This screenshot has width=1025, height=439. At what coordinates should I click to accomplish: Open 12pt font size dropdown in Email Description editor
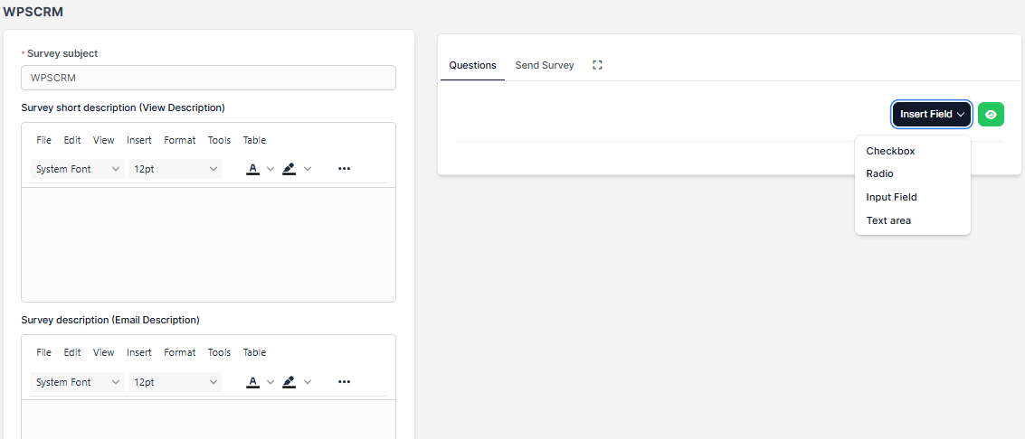tap(176, 382)
